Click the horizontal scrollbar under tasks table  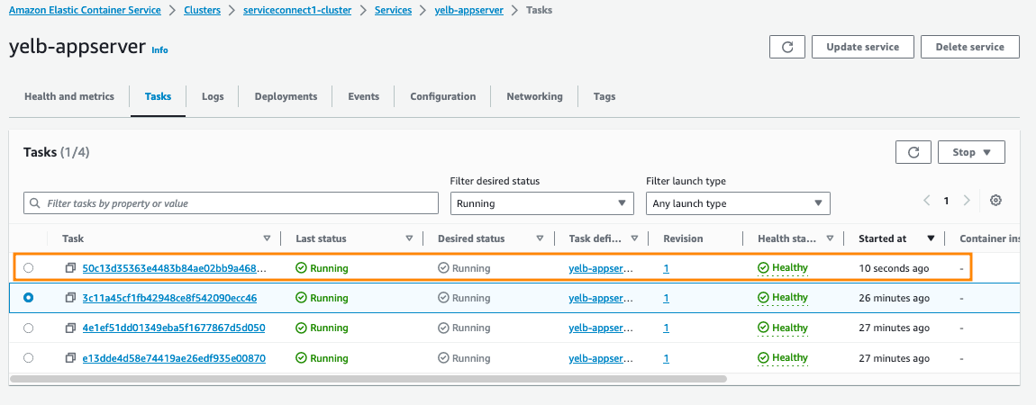(368, 379)
